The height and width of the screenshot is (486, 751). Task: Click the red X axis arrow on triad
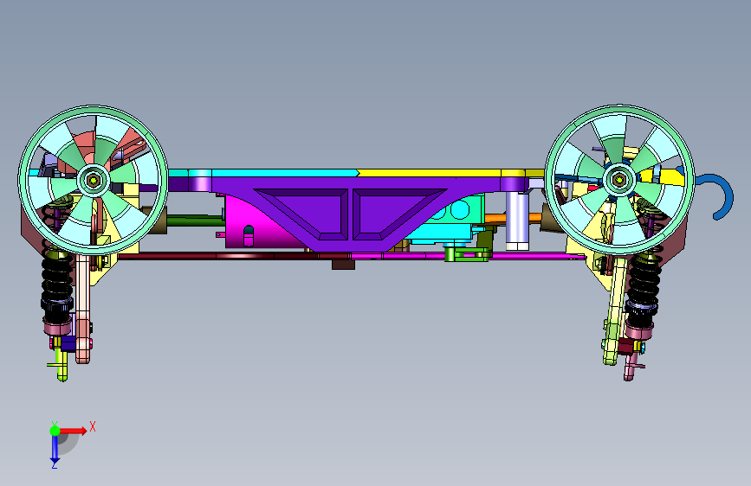pyautogui.click(x=73, y=431)
